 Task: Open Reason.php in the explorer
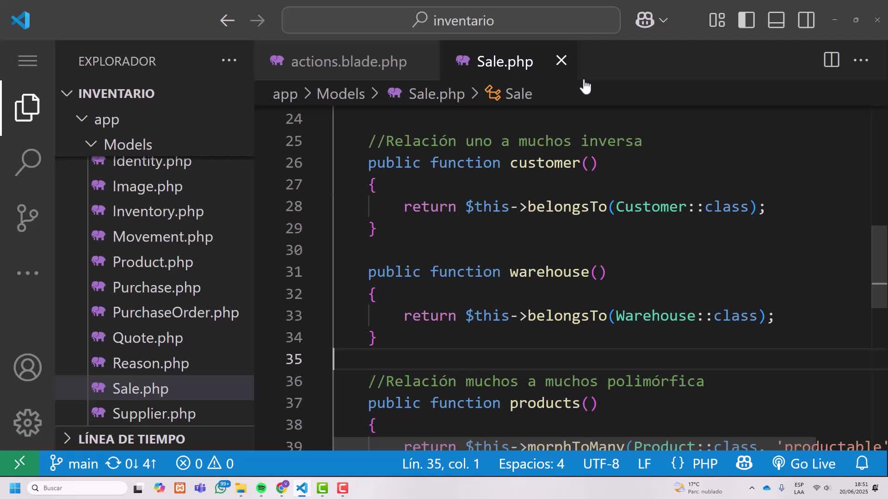coord(154,363)
